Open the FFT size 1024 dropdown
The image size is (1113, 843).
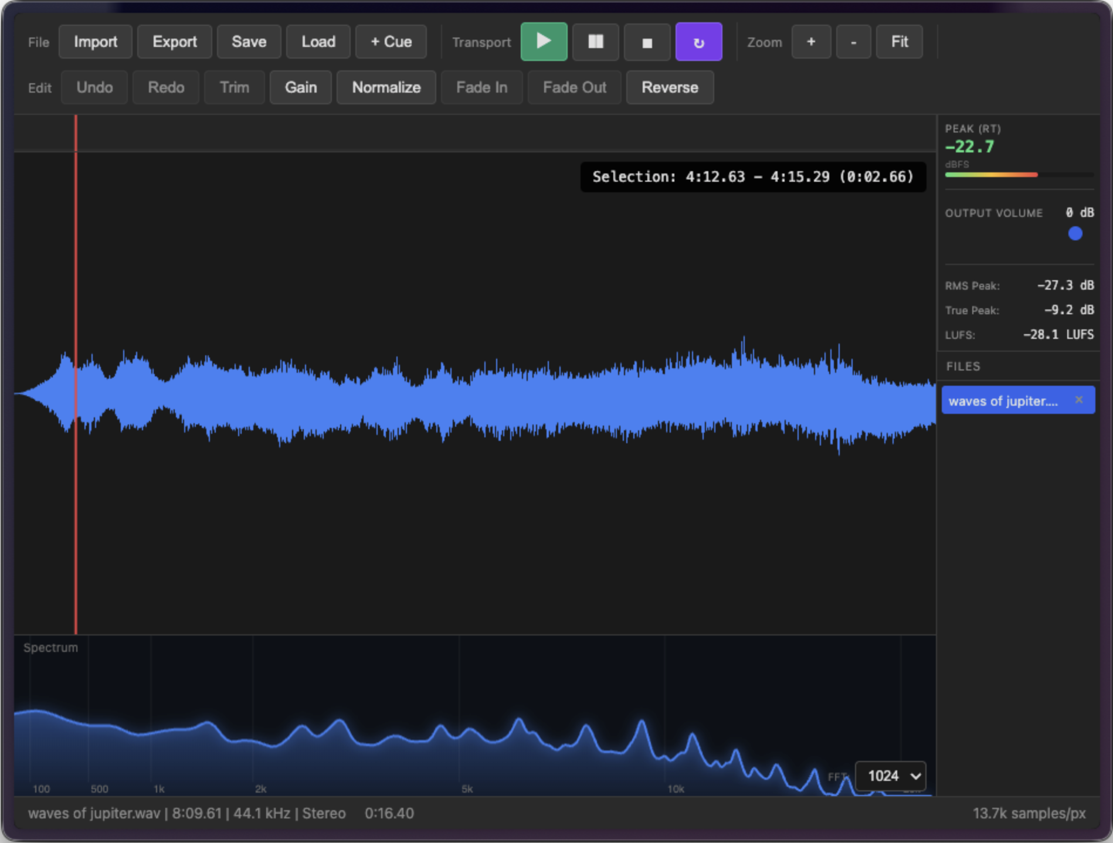coord(891,776)
